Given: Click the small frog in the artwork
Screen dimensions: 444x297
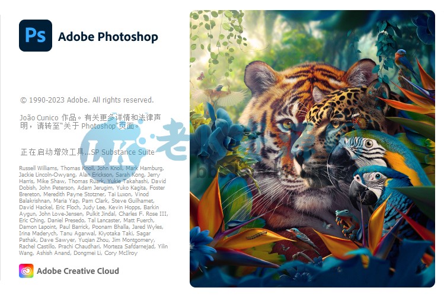Looking at the screenshot, I should (x=346, y=221).
